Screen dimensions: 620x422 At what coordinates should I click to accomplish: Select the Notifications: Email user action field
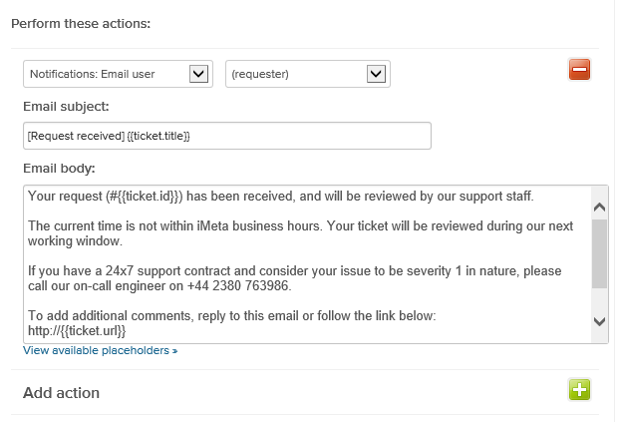119,74
